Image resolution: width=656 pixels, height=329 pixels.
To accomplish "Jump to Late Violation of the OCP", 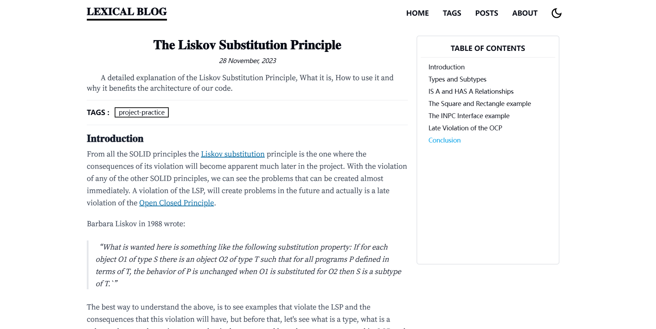I will click(465, 128).
